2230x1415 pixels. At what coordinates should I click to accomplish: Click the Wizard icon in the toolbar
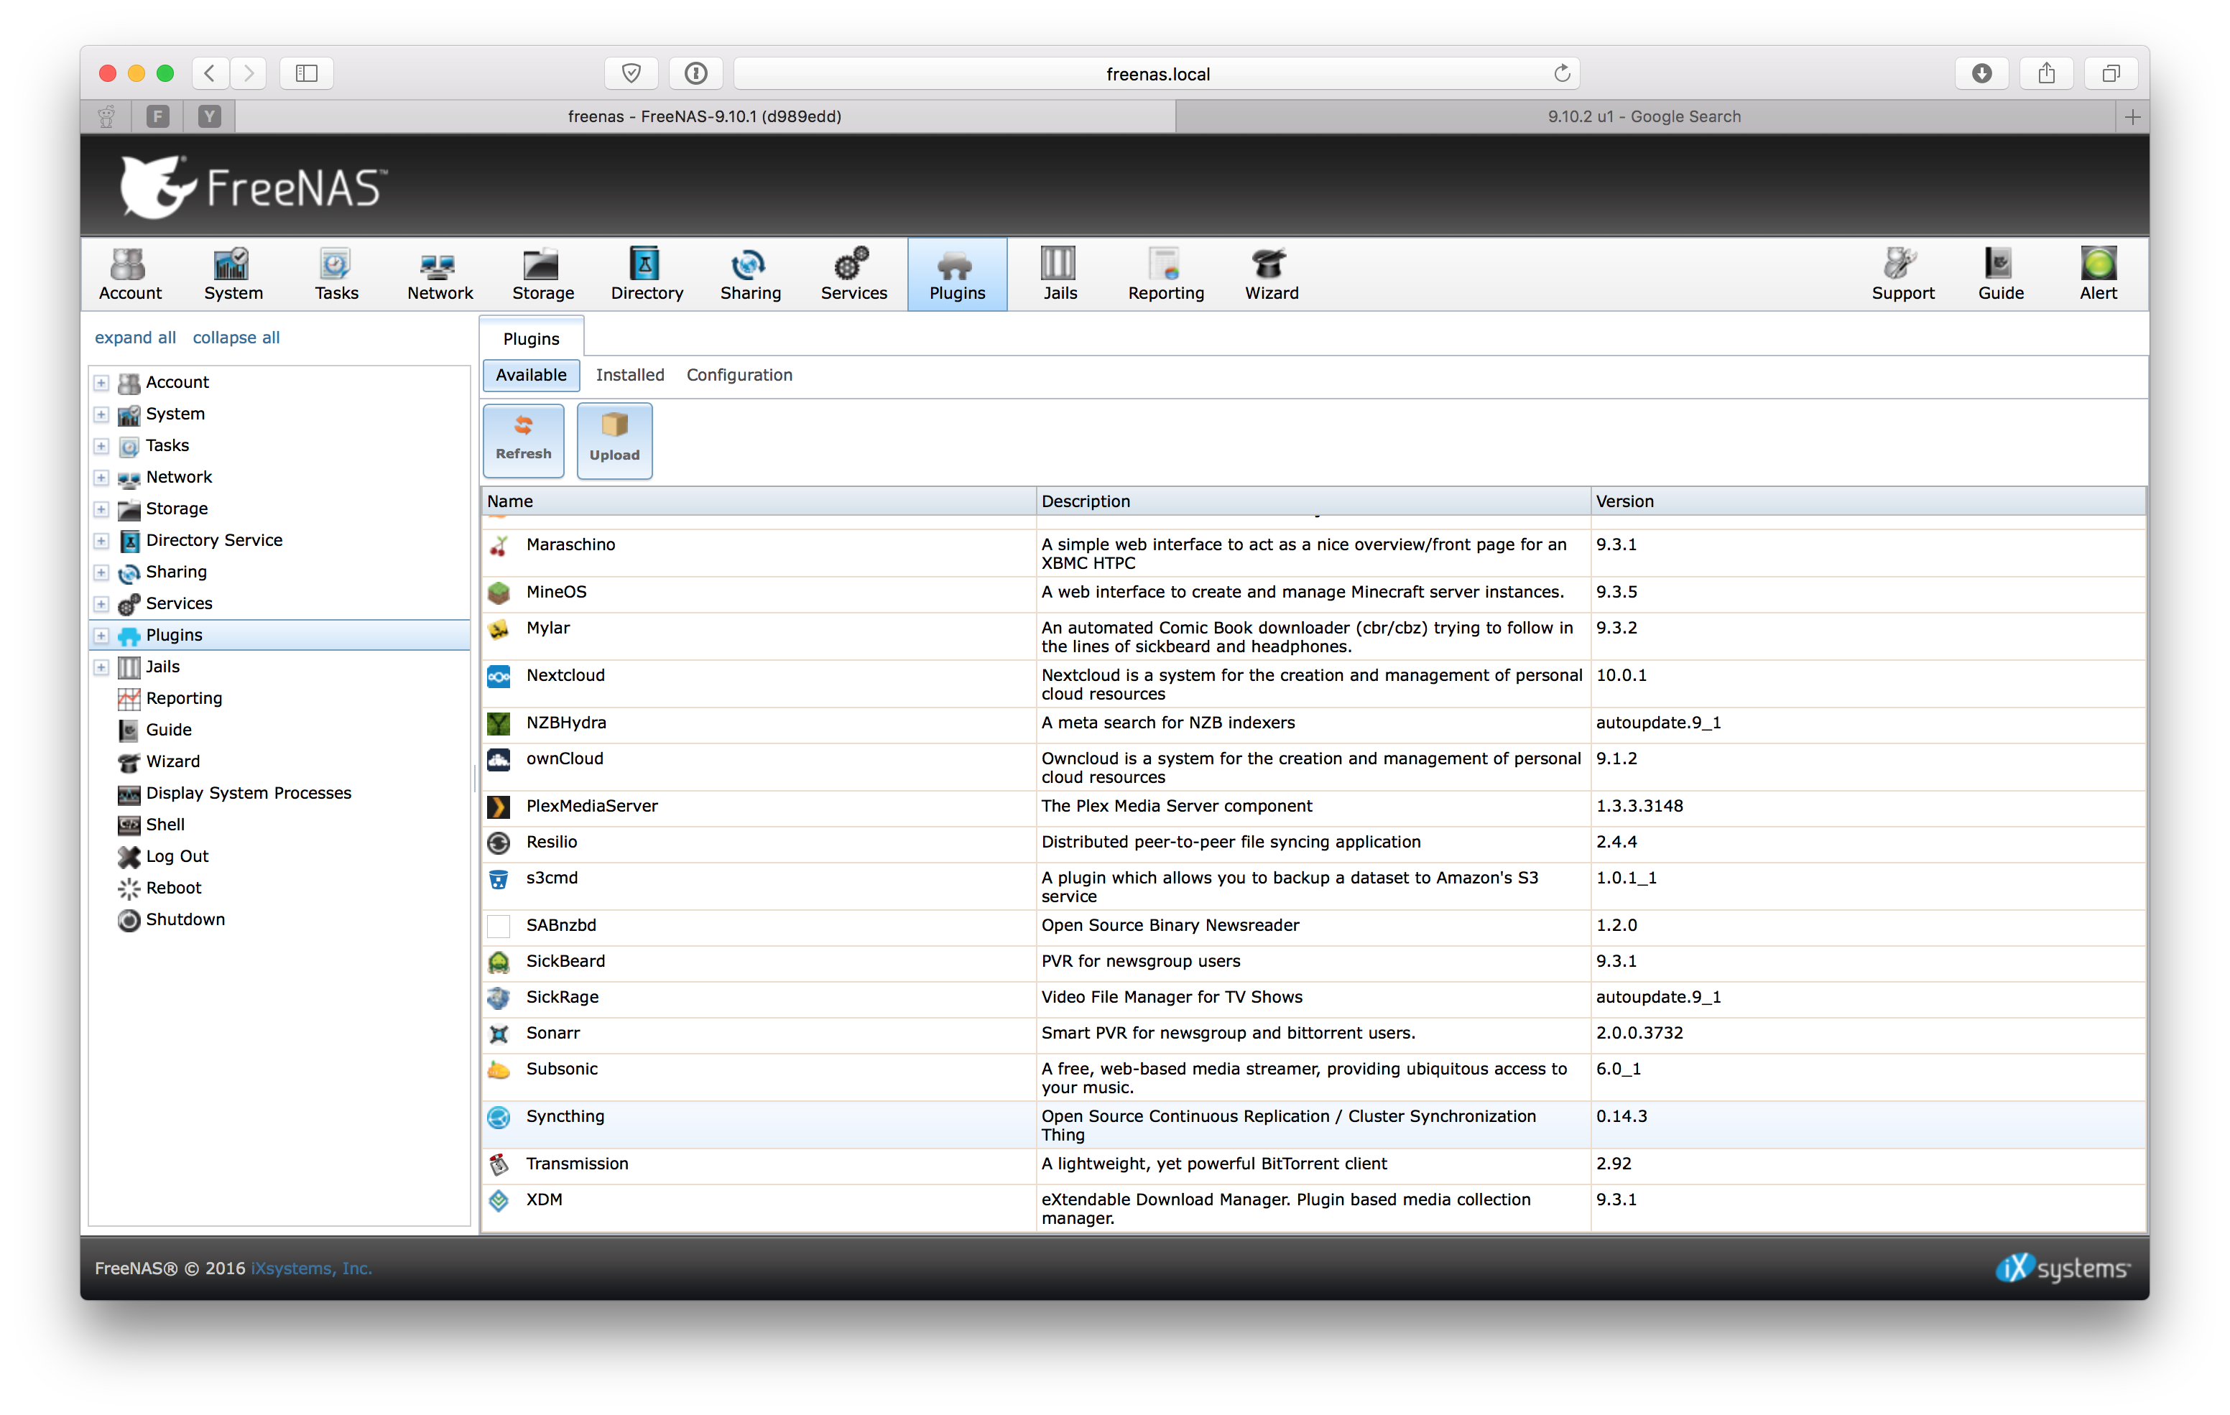point(1269,274)
